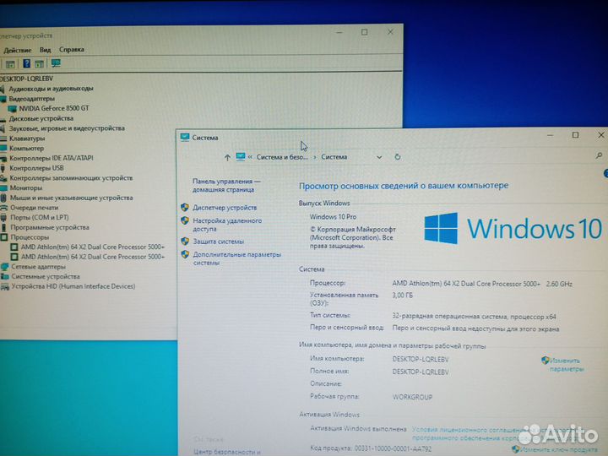Click the computer icon in the address bar
The width and height of the screenshot is (608, 456).
[x=241, y=157]
